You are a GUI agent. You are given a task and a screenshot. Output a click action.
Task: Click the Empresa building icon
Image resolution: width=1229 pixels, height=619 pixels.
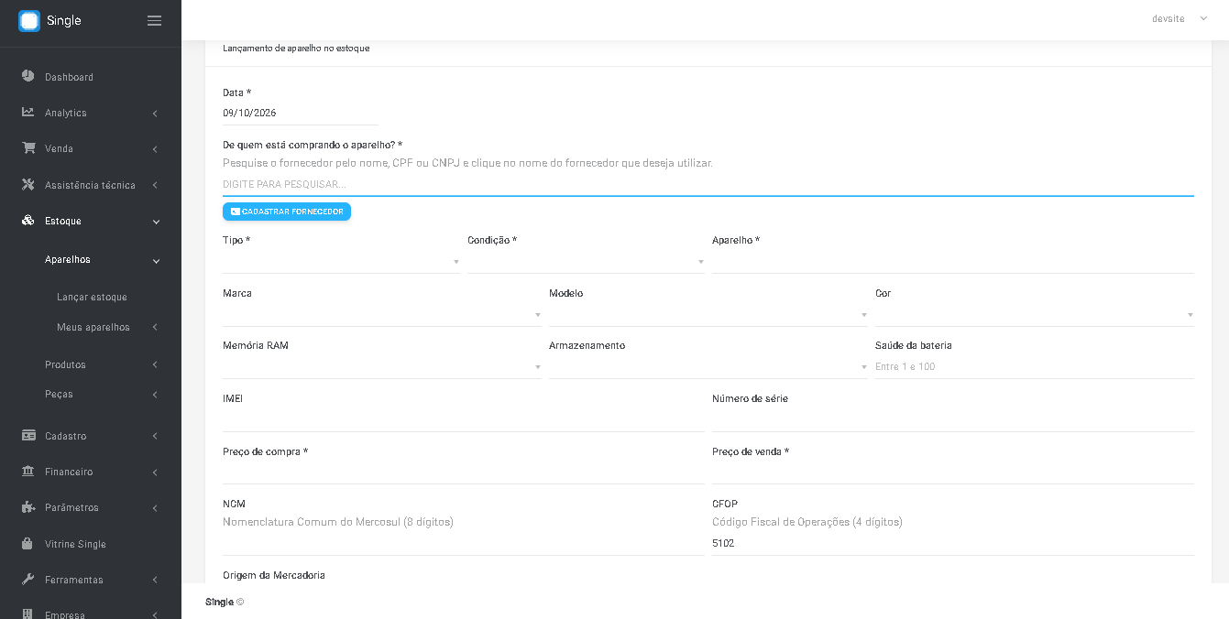click(x=28, y=614)
